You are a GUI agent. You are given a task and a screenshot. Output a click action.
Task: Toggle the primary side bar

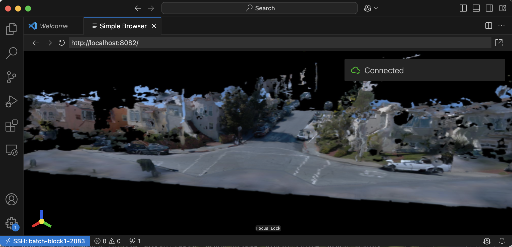click(x=463, y=8)
